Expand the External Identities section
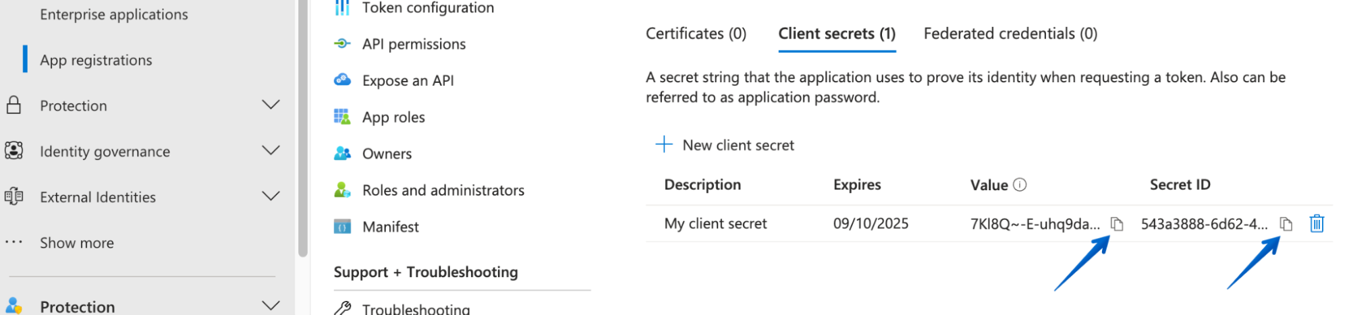 pos(271,196)
